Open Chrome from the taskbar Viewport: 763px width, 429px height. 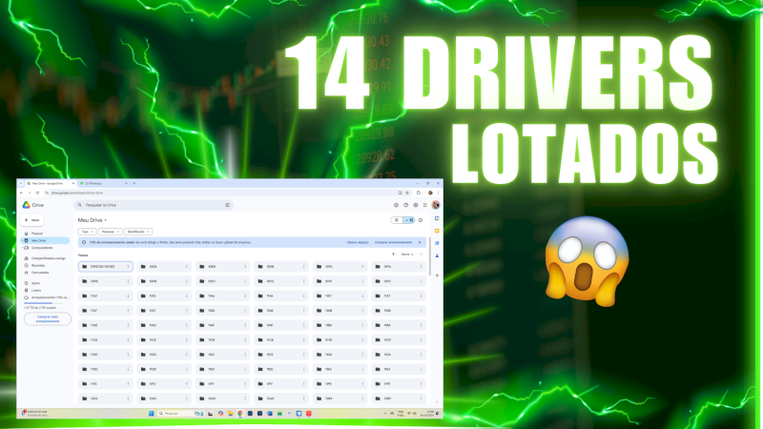[240, 414]
